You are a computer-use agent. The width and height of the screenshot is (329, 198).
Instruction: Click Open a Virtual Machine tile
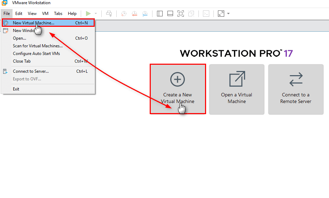(x=237, y=89)
